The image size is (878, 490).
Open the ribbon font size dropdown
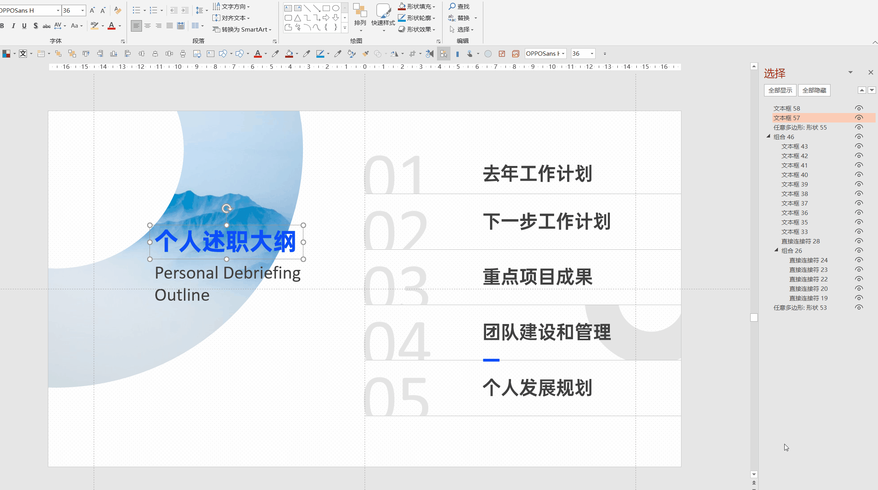pos(83,10)
